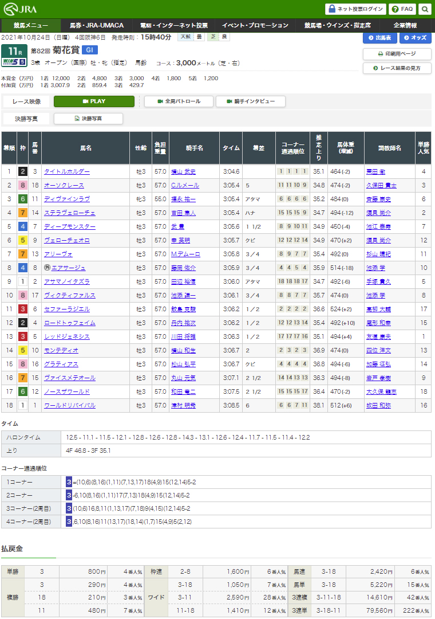
Task: Watch the 騎手インタビュー video
Action: click(250, 101)
